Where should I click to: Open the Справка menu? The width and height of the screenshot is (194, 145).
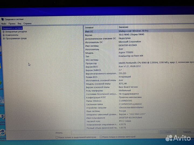[x=27, y=23]
